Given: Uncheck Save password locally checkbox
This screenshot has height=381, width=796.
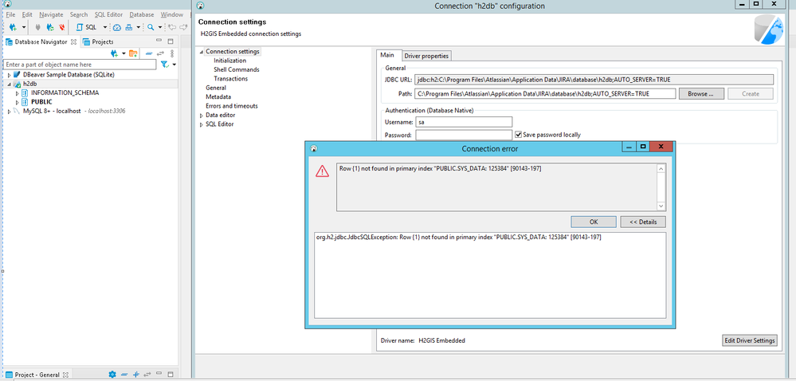Looking at the screenshot, I should coord(518,135).
